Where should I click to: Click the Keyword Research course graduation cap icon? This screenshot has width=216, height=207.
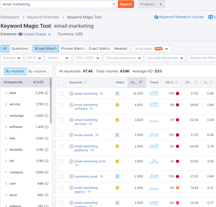pos(156,17)
